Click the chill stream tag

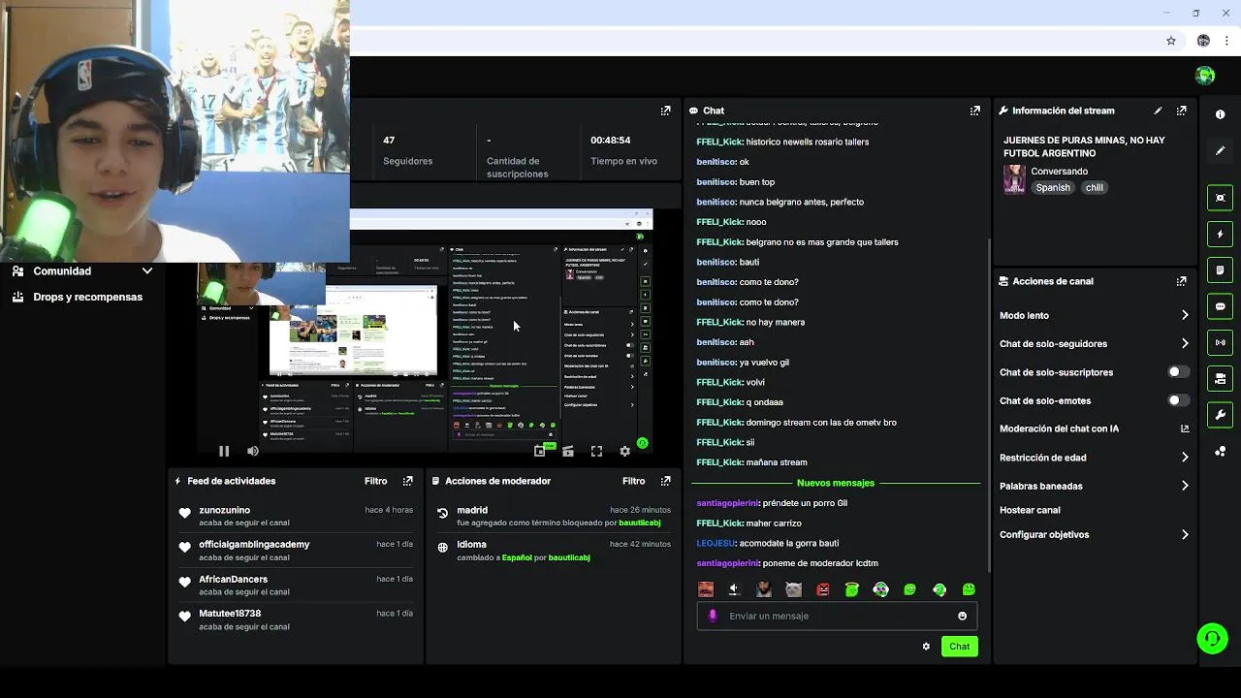tap(1095, 188)
